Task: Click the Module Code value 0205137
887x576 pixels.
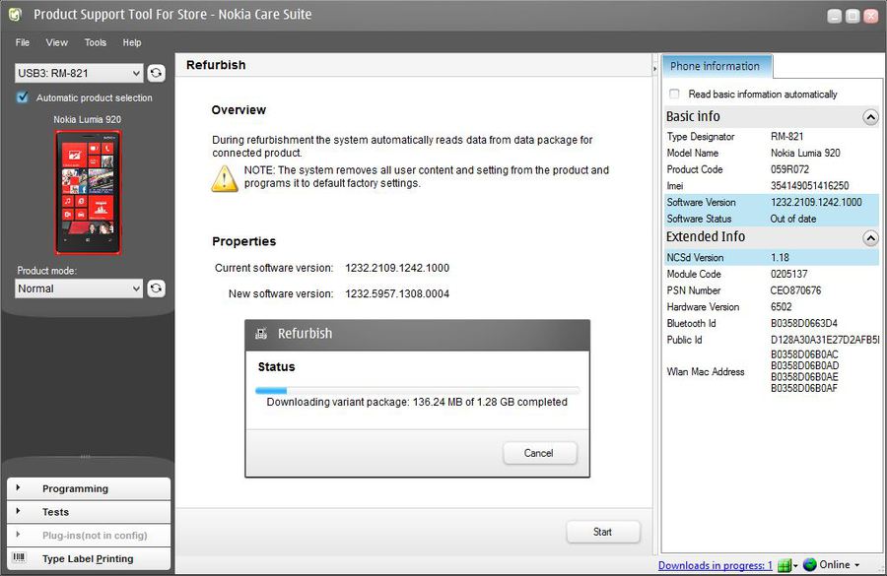Action: [789, 274]
